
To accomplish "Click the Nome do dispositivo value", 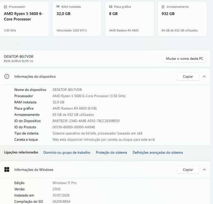I will pos(67,90).
